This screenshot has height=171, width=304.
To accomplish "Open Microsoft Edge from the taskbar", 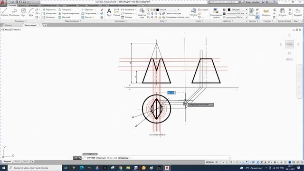I will click(x=82, y=168).
